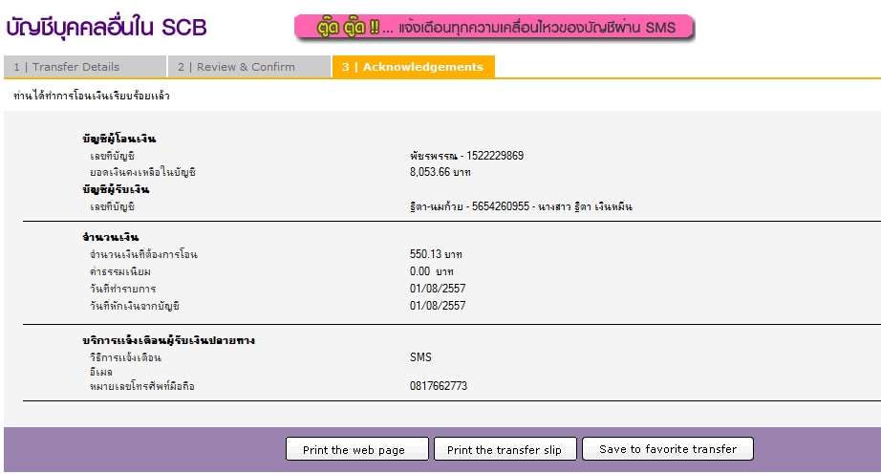Click Print the web page button
The width and height of the screenshot is (881, 474).
[356, 449]
